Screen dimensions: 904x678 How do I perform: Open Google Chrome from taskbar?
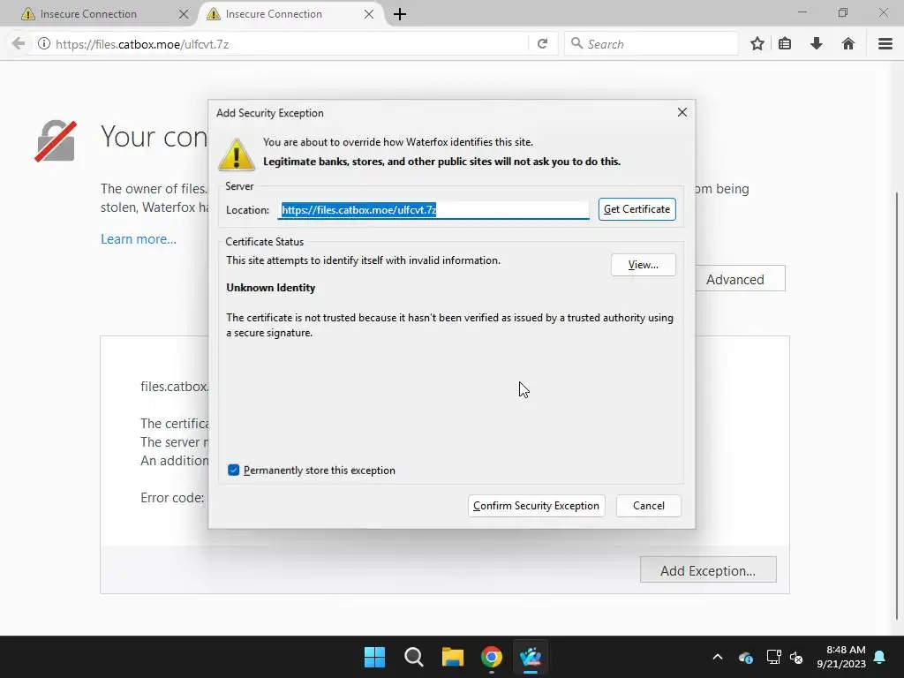pos(492,657)
